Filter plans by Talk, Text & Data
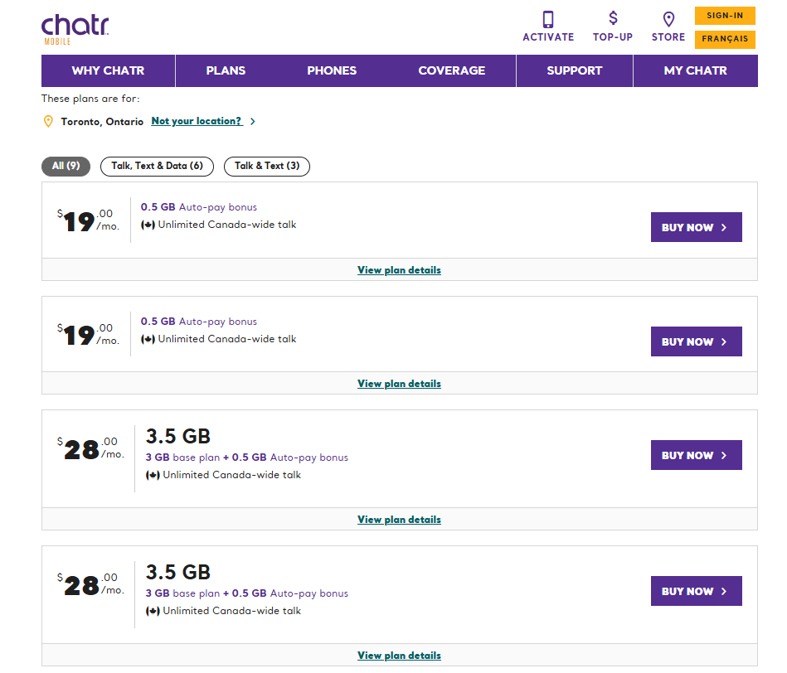The height and width of the screenshot is (673, 787). click(157, 166)
